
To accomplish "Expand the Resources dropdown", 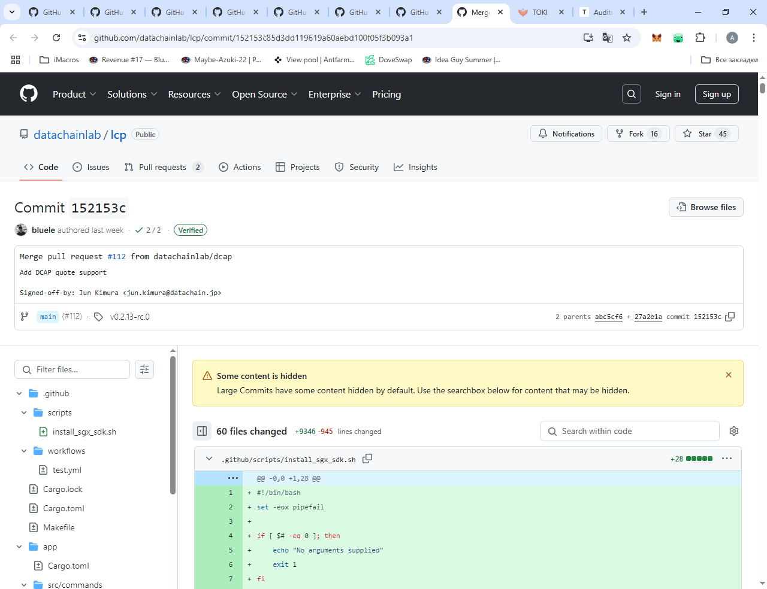I will 195,94.
